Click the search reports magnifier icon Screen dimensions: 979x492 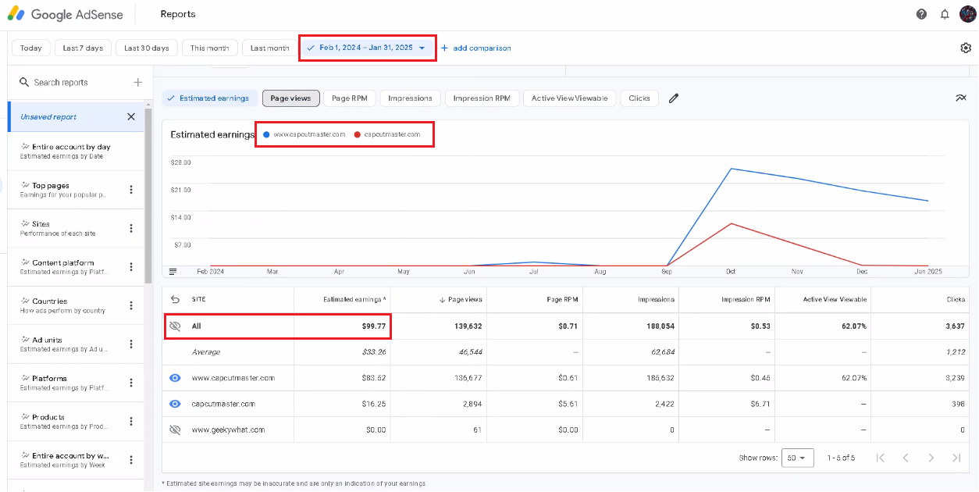click(x=24, y=82)
